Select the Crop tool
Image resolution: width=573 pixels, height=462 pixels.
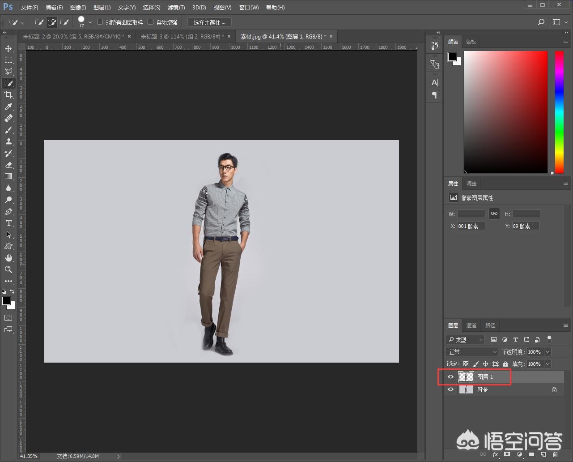pyautogui.click(x=8, y=95)
